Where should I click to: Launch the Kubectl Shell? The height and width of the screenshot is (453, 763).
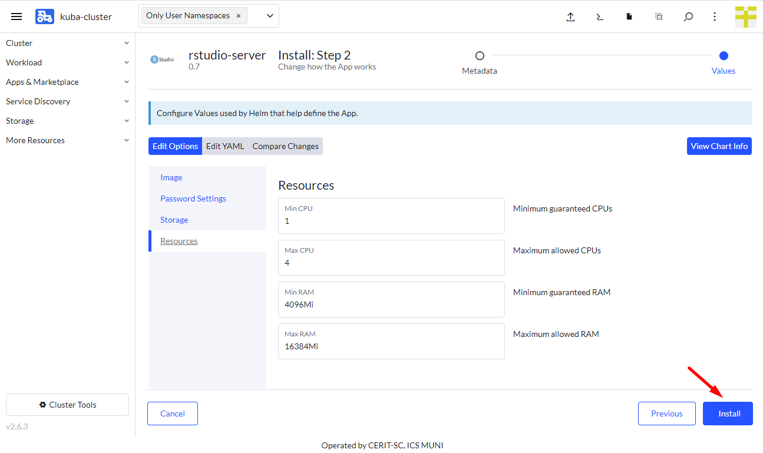click(x=599, y=16)
